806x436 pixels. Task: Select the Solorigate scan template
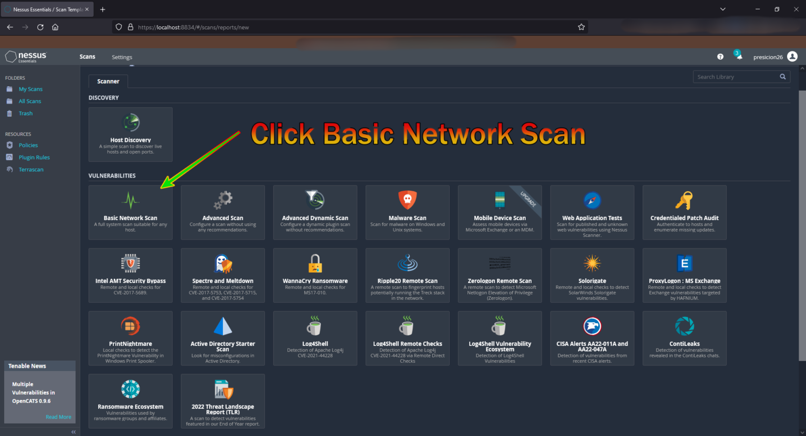point(592,275)
